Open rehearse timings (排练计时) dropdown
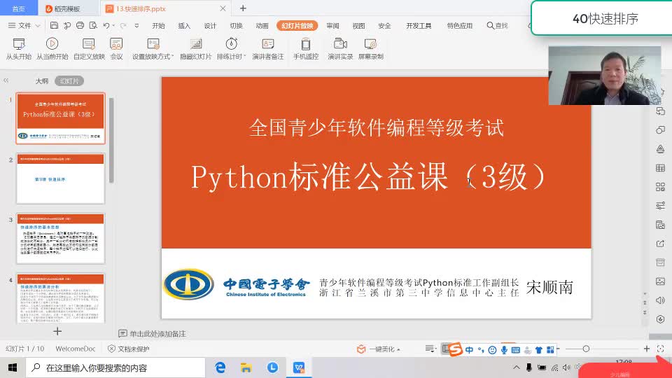672x378 pixels. point(232,49)
